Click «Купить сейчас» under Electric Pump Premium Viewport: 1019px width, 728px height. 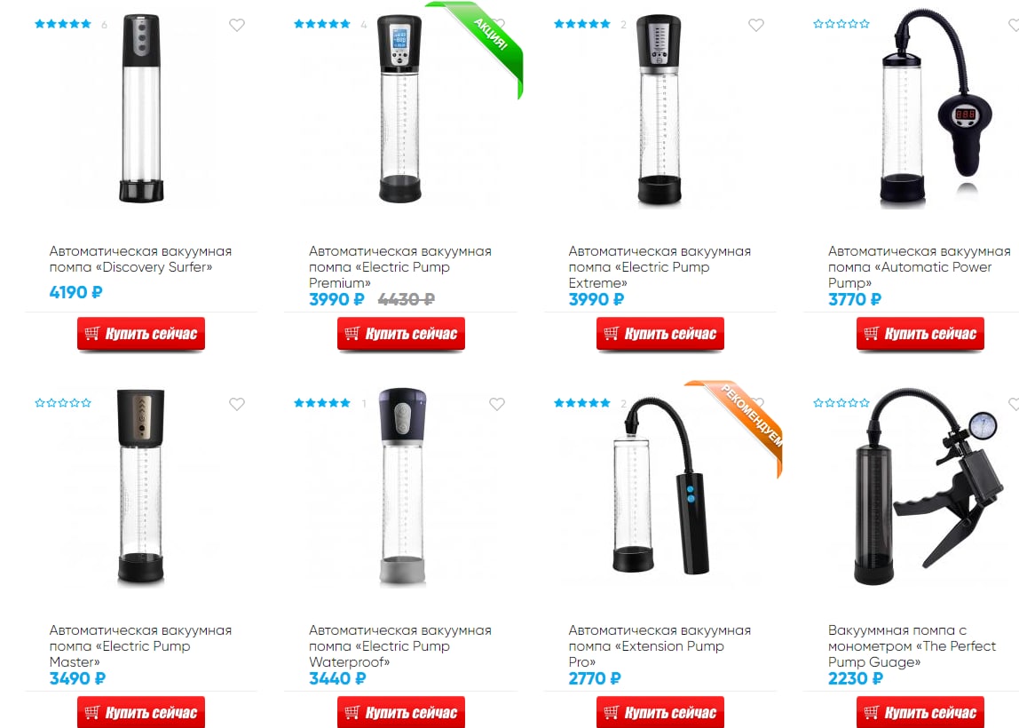(401, 334)
